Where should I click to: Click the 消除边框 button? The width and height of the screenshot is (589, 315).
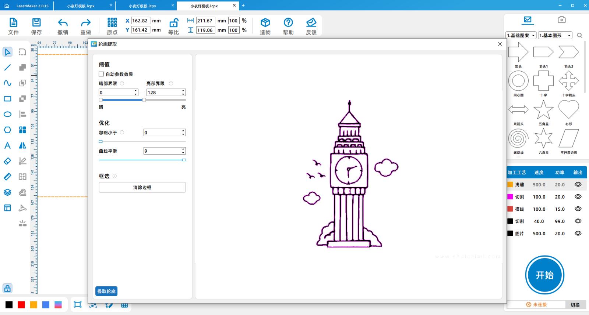(x=142, y=187)
